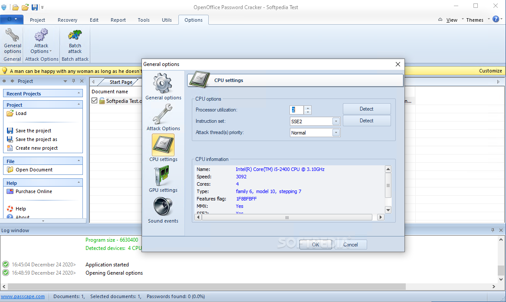Switch to the Start Page tab
Image resolution: width=506 pixels, height=302 pixels.
point(121,82)
